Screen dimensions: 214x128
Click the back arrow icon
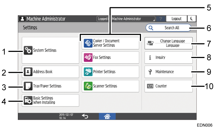85,116
